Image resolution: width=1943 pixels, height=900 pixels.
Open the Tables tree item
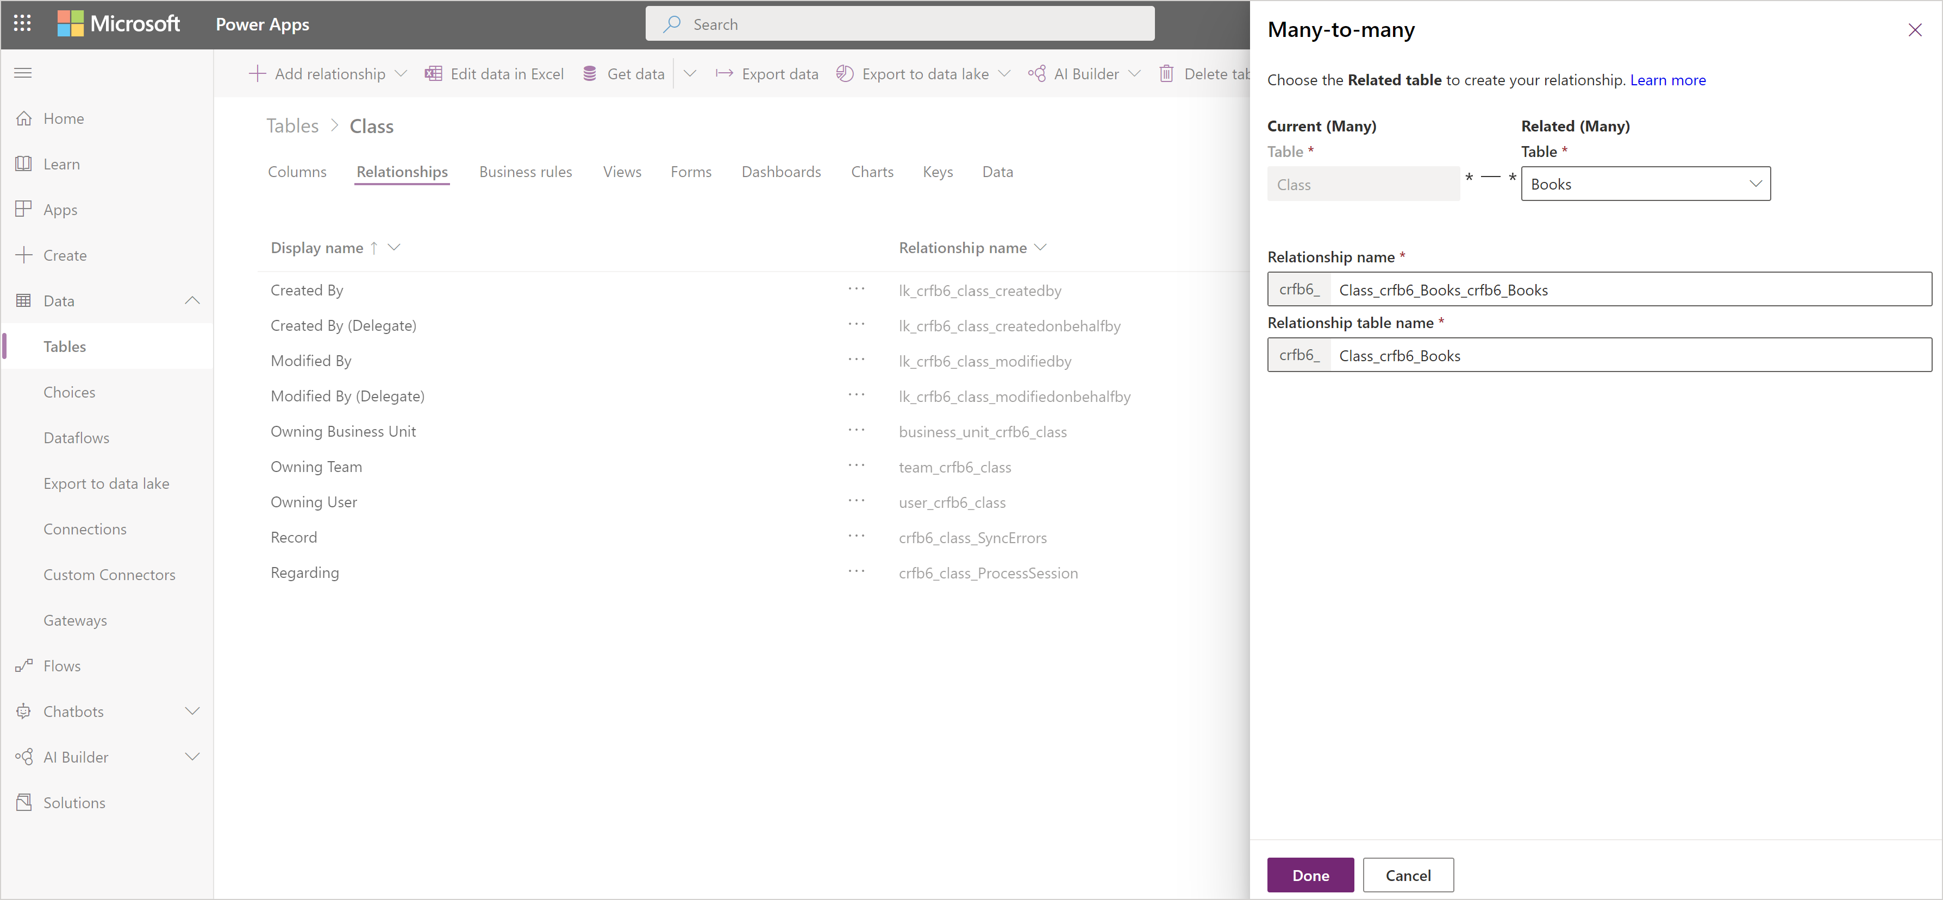[x=66, y=345]
